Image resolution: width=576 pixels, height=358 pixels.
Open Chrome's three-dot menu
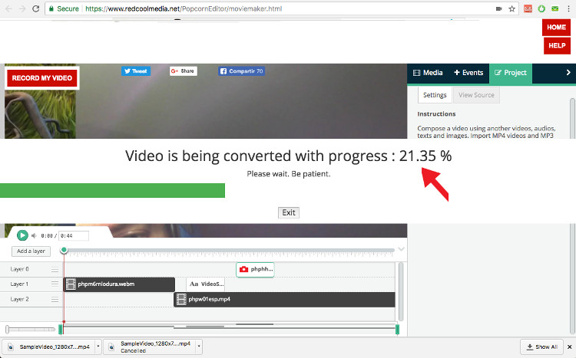tap(567, 8)
